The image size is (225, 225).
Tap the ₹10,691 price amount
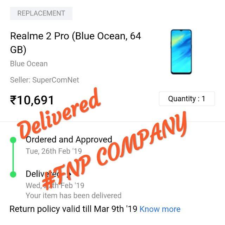[32, 100]
